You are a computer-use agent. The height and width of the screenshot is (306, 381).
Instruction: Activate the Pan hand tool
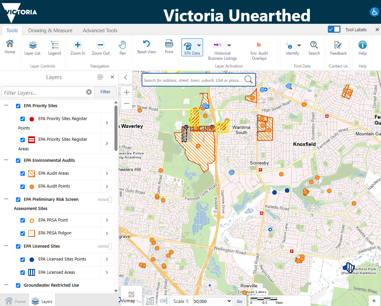pos(123,48)
